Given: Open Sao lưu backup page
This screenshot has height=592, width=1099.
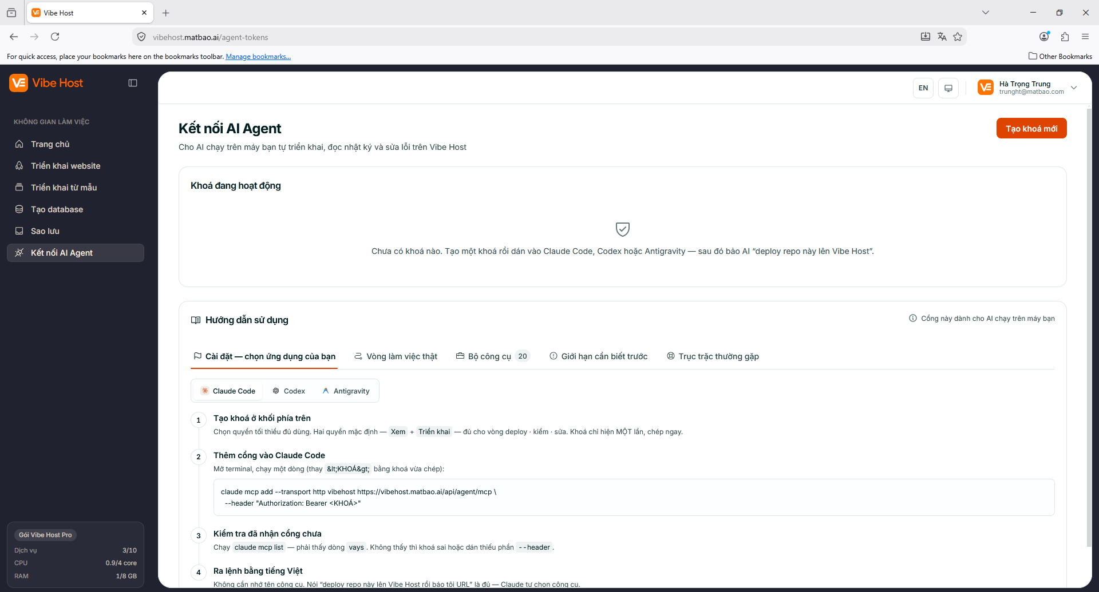Looking at the screenshot, I should [76, 231].
